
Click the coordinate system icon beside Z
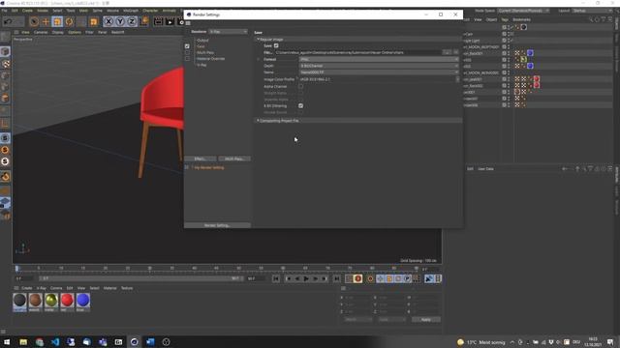click(144, 21)
